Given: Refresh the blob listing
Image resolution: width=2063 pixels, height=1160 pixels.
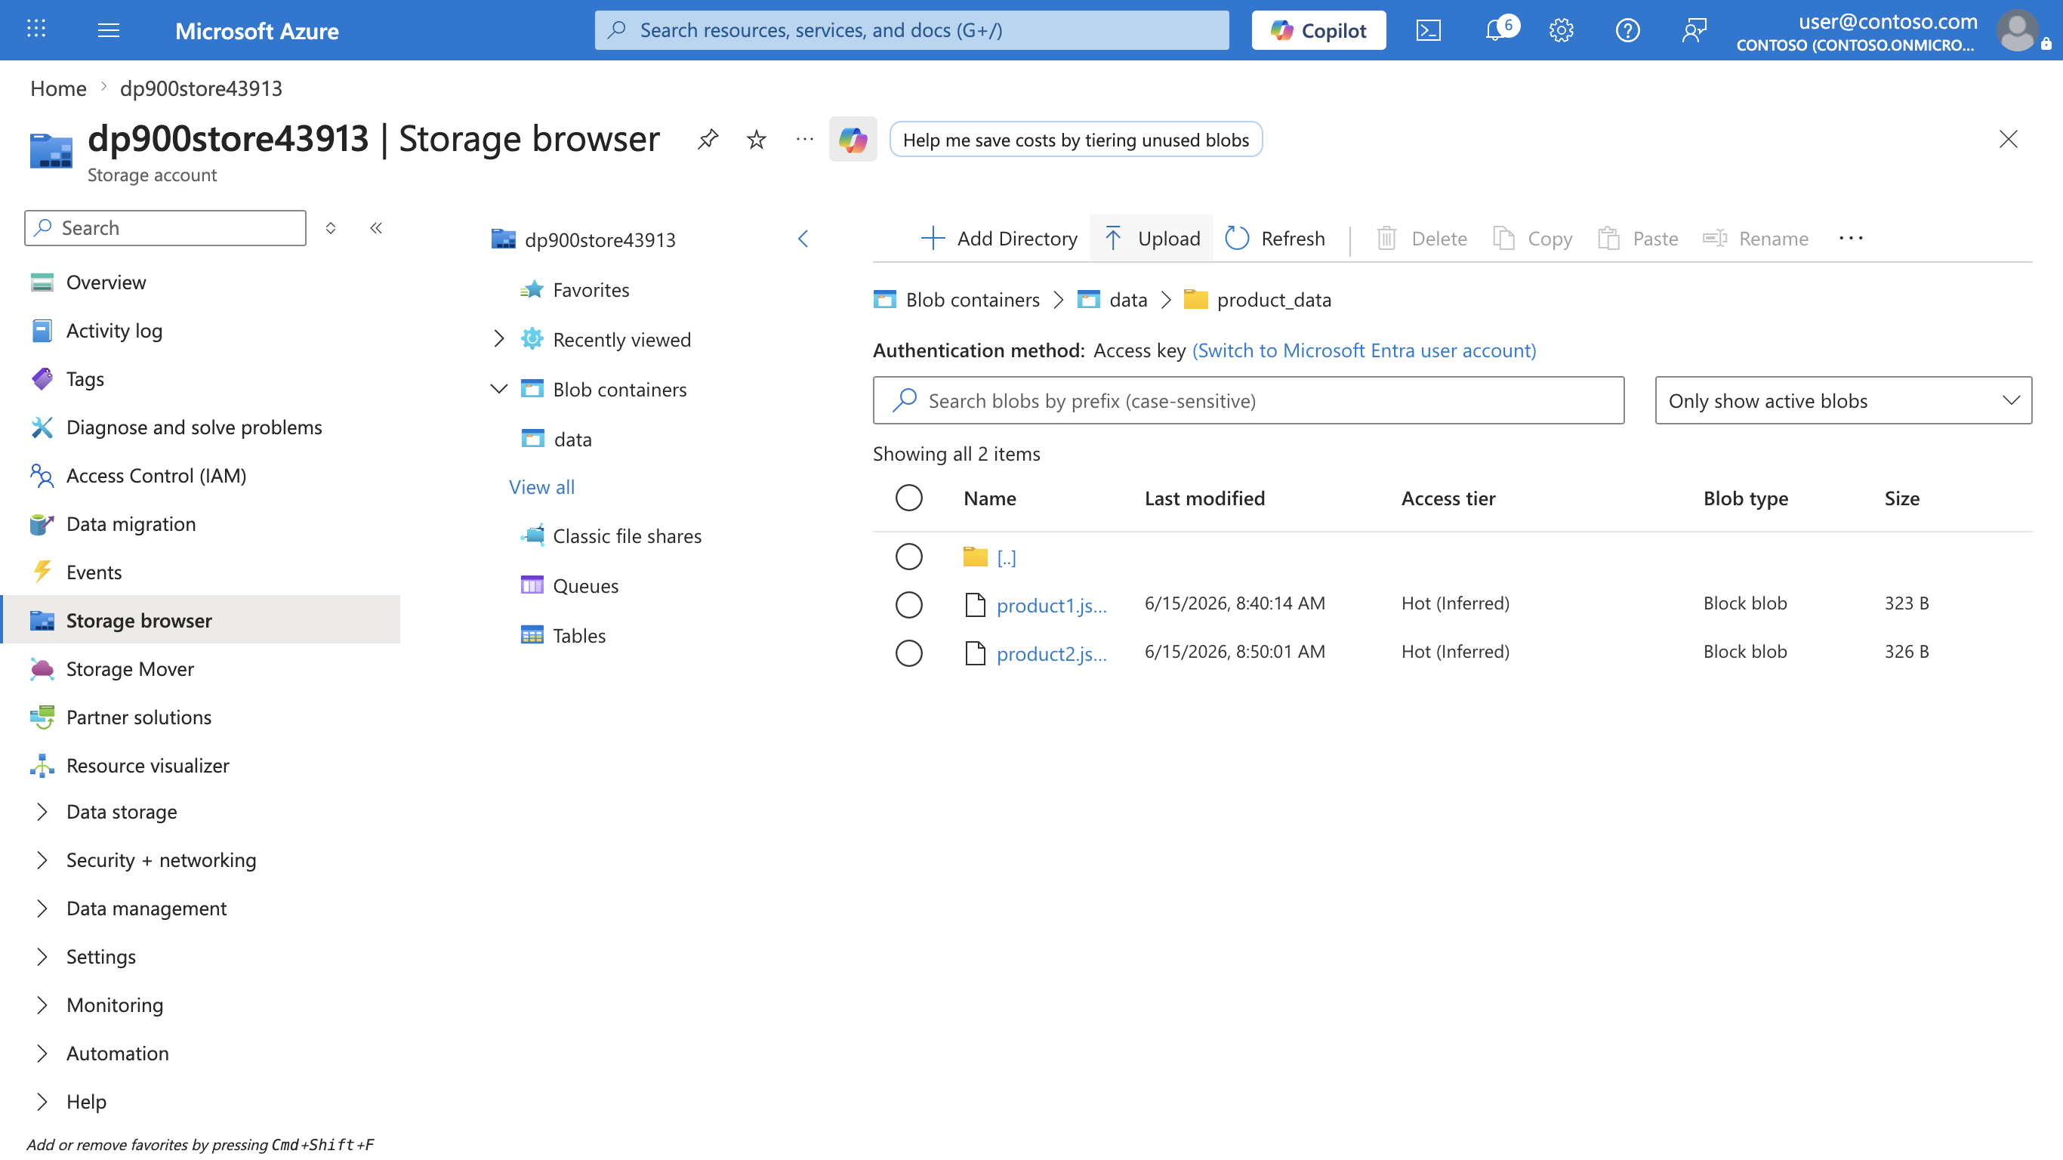Looking at the screenshot, I should click(x=1275, y=238).
